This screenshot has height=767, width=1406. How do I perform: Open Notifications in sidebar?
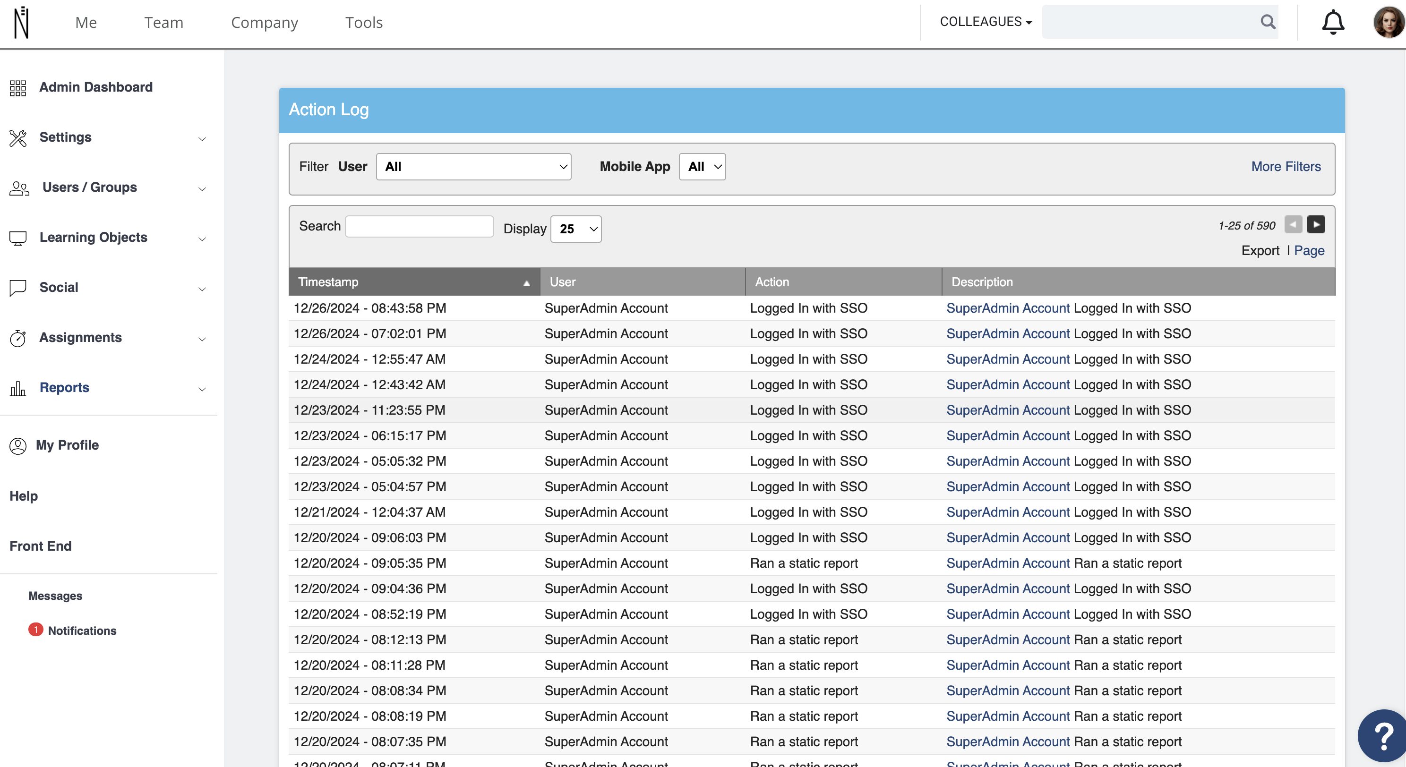pyautogui.click(x=82, y=631)
